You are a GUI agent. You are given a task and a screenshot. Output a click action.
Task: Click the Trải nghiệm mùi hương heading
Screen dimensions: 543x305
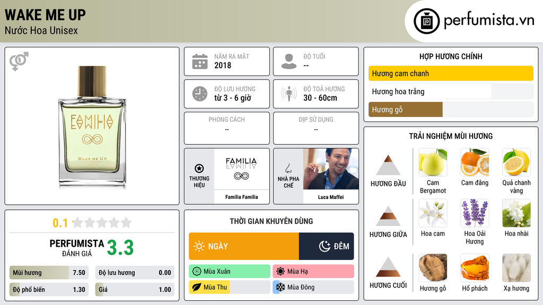click(451, 136)
